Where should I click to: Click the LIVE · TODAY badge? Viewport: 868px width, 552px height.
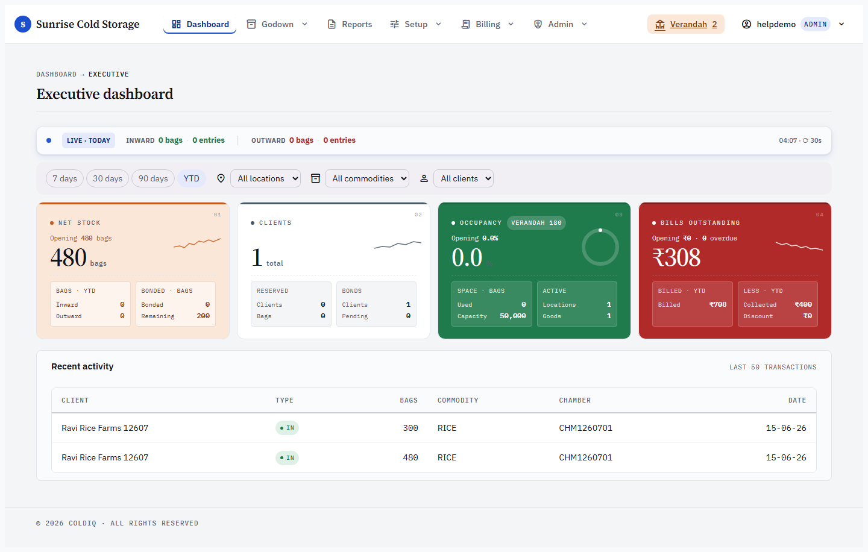pos(89,140)
